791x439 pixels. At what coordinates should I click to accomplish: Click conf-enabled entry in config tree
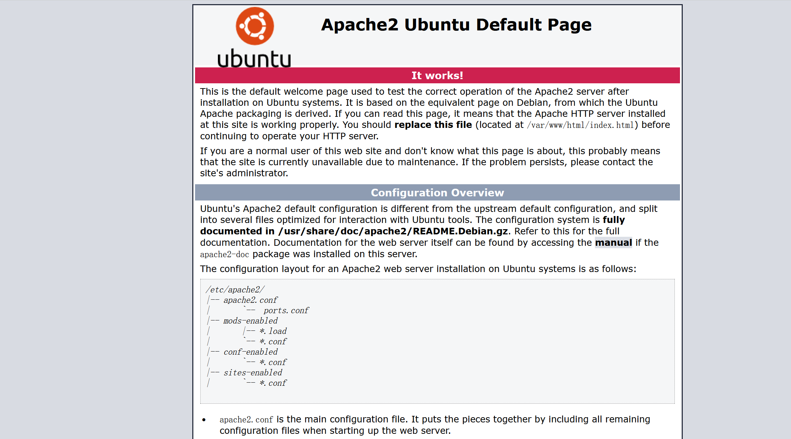click(250, 352)
